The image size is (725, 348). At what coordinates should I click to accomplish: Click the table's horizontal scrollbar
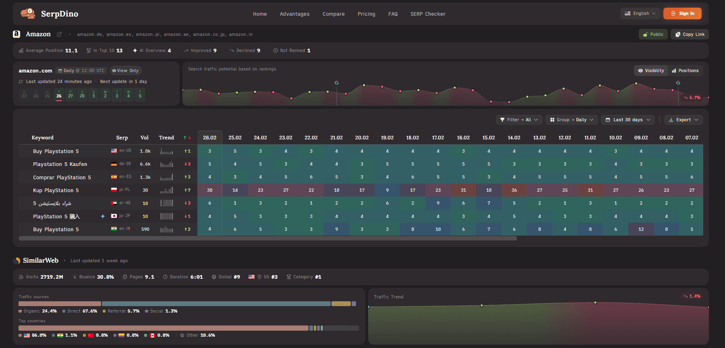(267, 238)
